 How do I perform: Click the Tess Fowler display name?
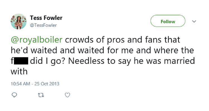click(46, 18)
